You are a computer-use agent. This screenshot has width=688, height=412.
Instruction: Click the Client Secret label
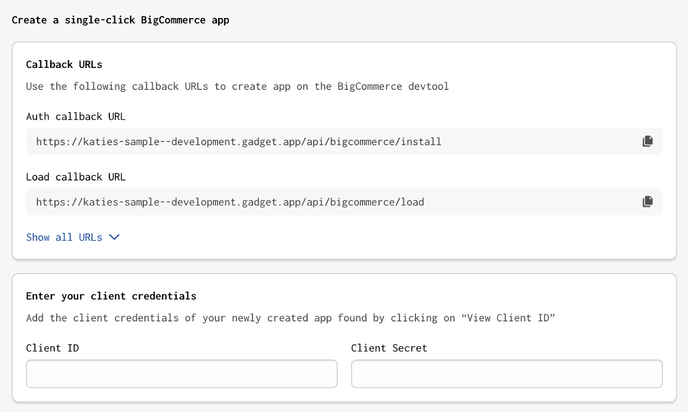(x=389, y=348)
